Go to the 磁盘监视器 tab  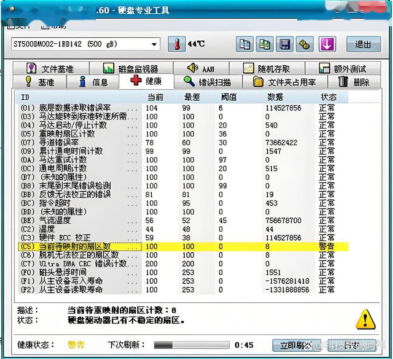click(x=131, y=68)
